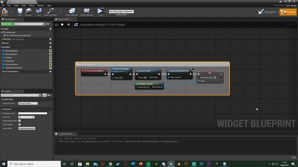The image size is (298, 167).
Task: Collapse the EventGraph tree node
Action: pos(1,32)
